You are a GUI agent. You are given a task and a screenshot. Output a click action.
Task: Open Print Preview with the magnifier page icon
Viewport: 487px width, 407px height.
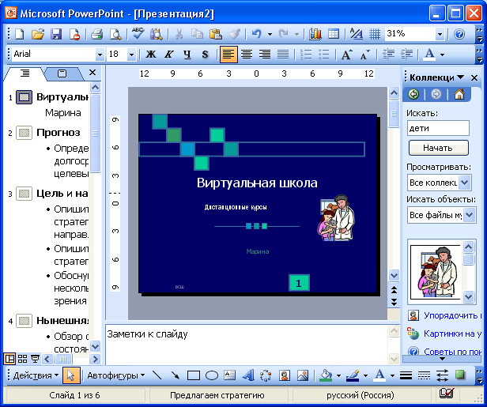click(115, 34)
